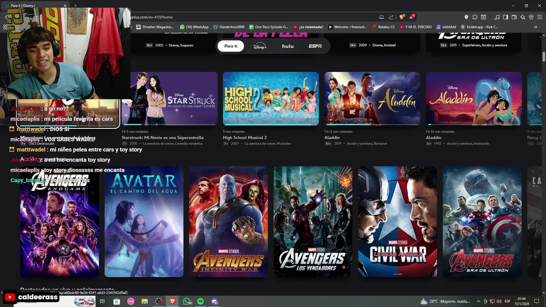Expand hidden bookmarks overflow chevron
546x307 pixels.
(536, 27)
